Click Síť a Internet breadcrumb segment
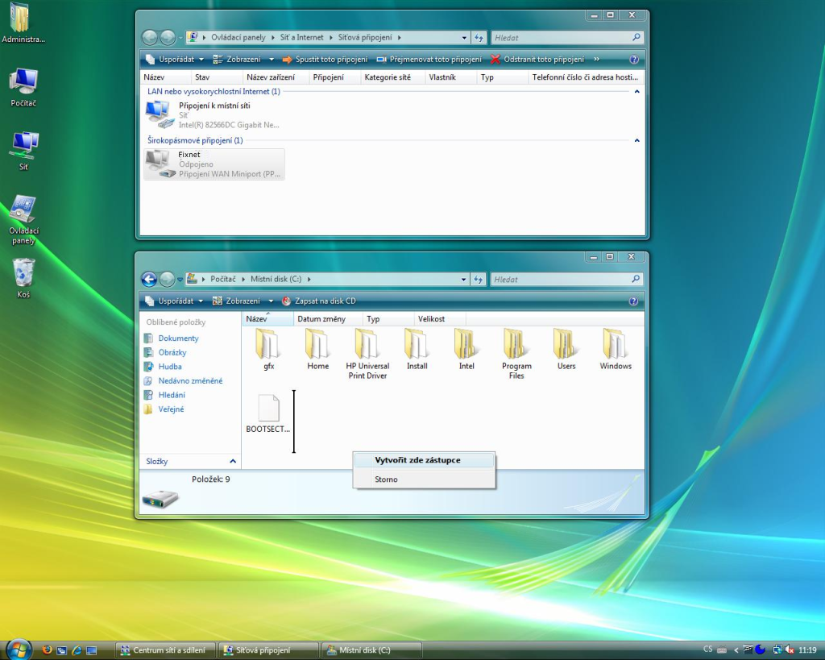This screenshot has height=660, width=825. pyautogui.click(x=301, y=37)
